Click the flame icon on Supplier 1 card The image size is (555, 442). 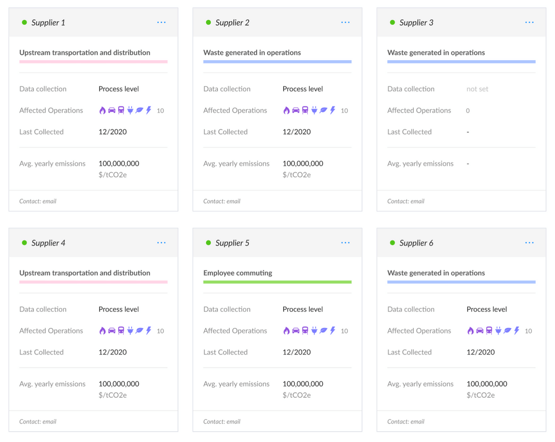[102, 110]
